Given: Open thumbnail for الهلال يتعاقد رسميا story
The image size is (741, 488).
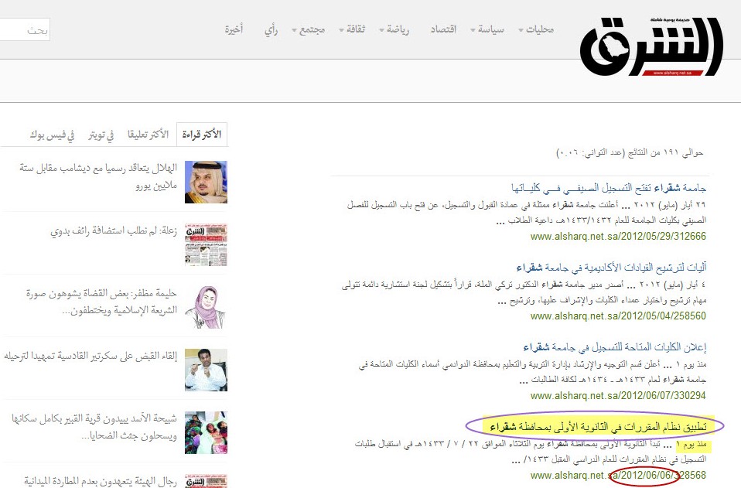Looking at the screenshot, I should click(x=206, y=183).
